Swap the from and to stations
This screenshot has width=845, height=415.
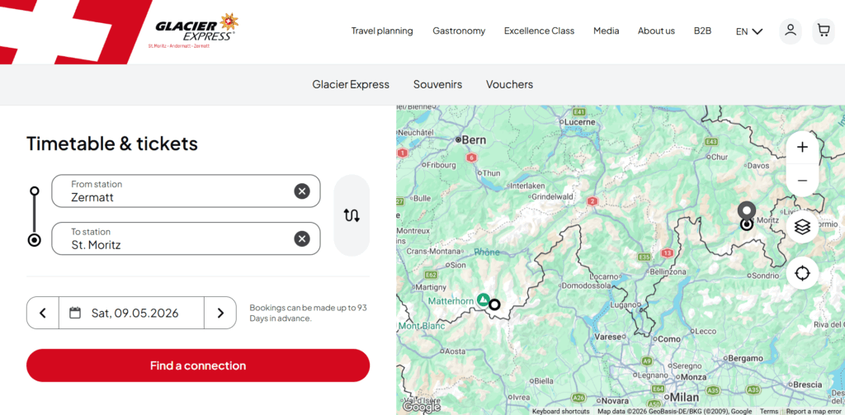tap(352, 215)
